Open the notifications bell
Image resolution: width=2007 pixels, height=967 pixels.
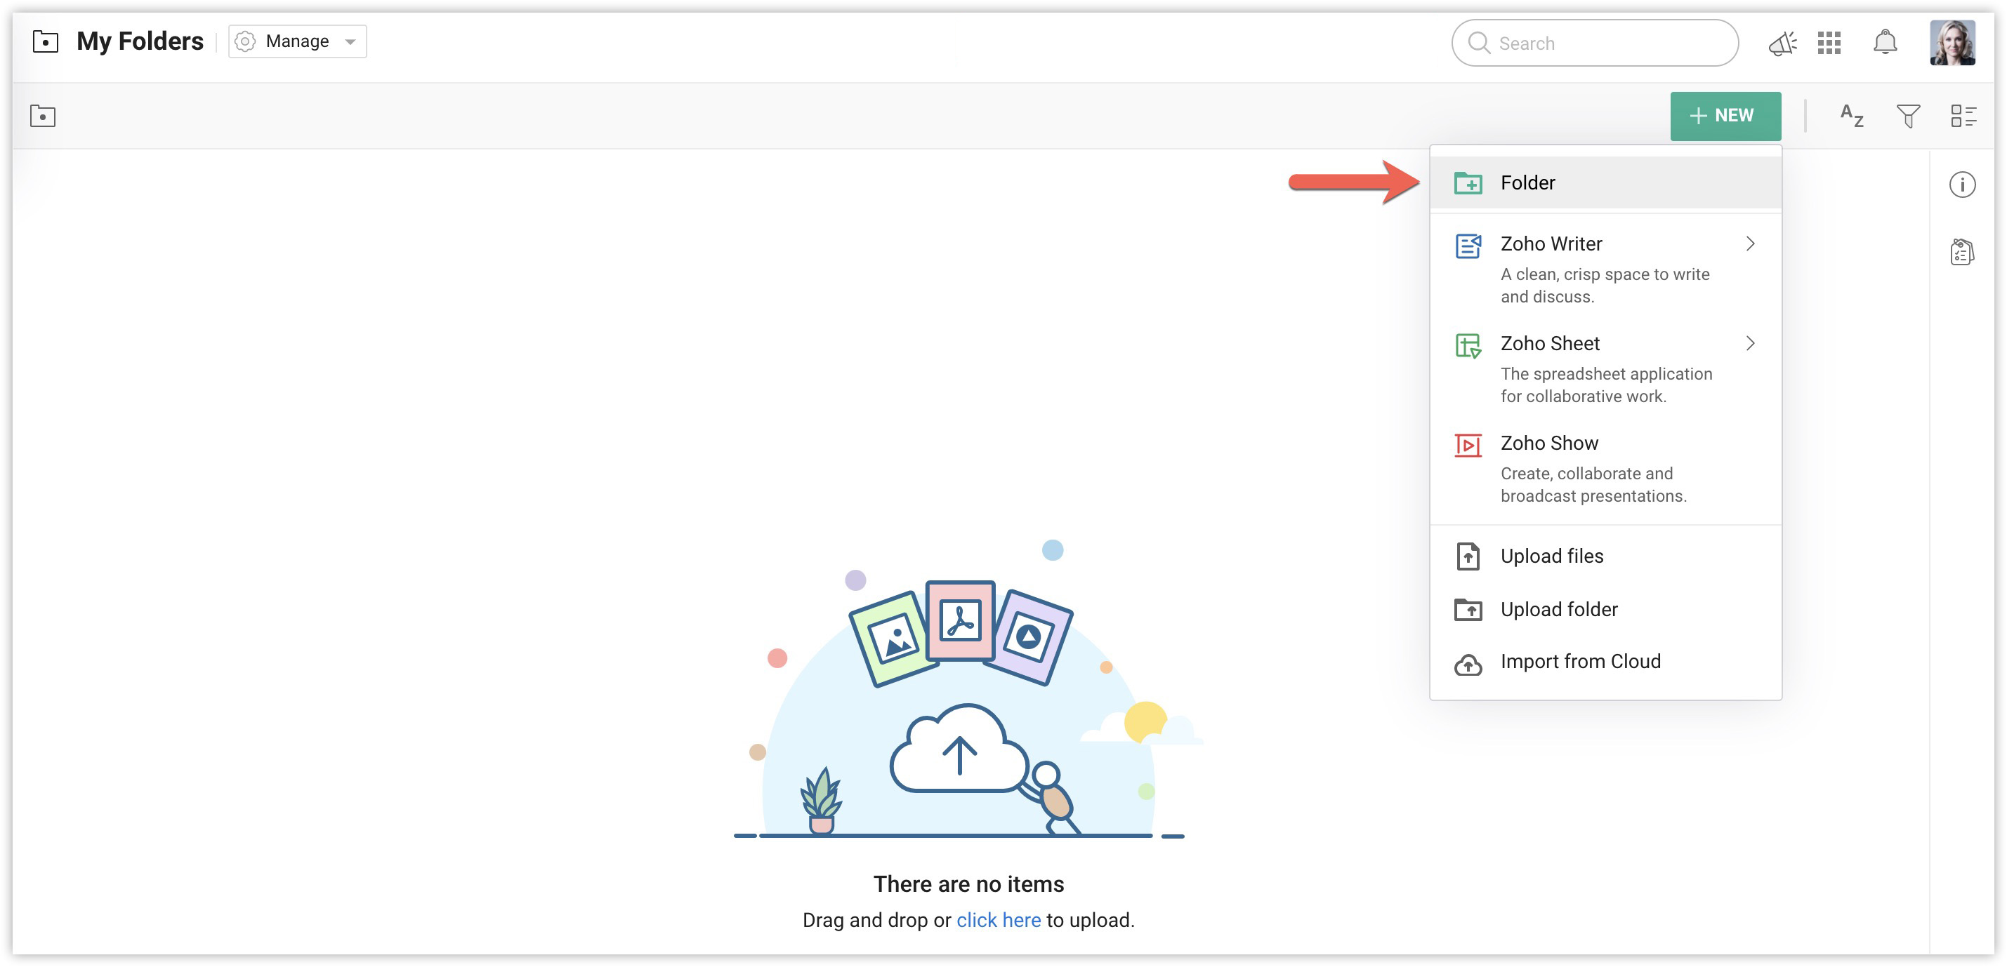(1885, 43)
